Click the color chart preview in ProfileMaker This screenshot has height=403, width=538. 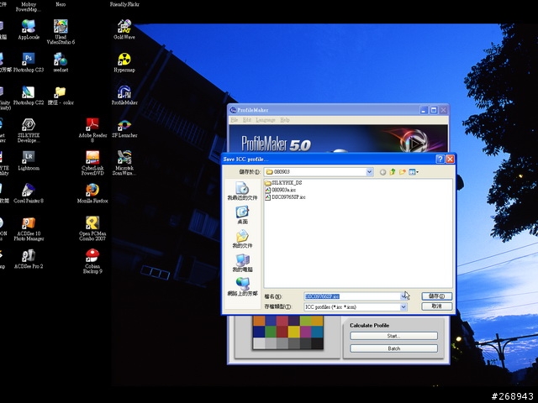point(287,332)
